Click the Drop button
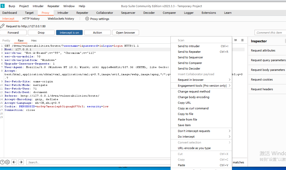The image size is (286, 170). click(x=41, y=33)
